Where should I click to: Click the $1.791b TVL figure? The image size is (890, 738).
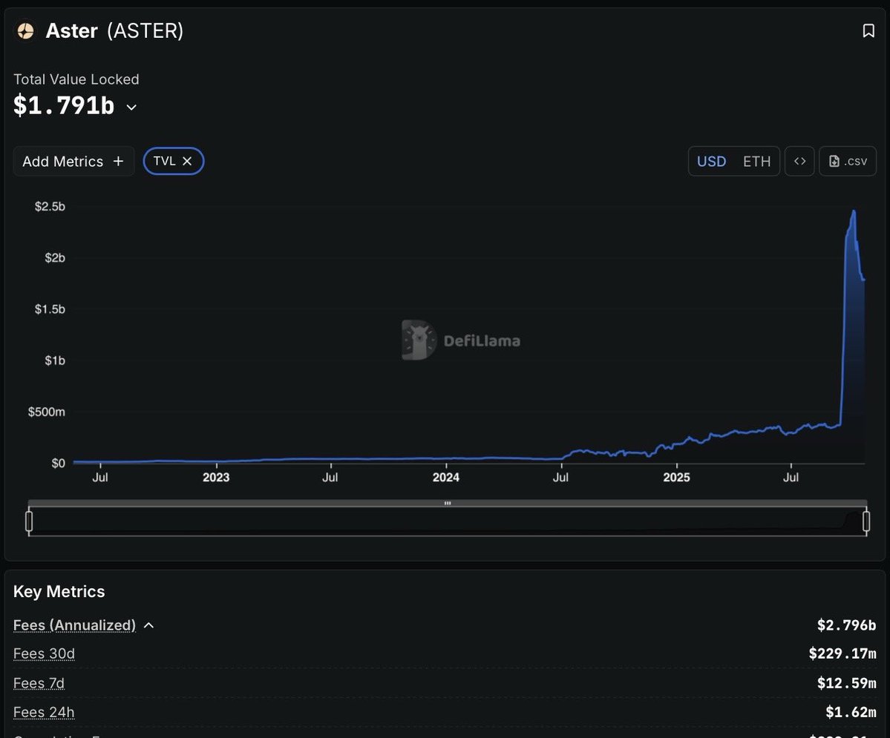pyautogui.click(x=64, y=105)
